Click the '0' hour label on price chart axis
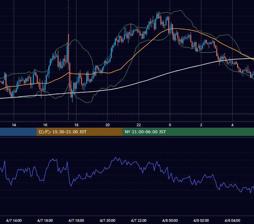The height and width of the screenshot is (224, 254). [x=170, y=125]
